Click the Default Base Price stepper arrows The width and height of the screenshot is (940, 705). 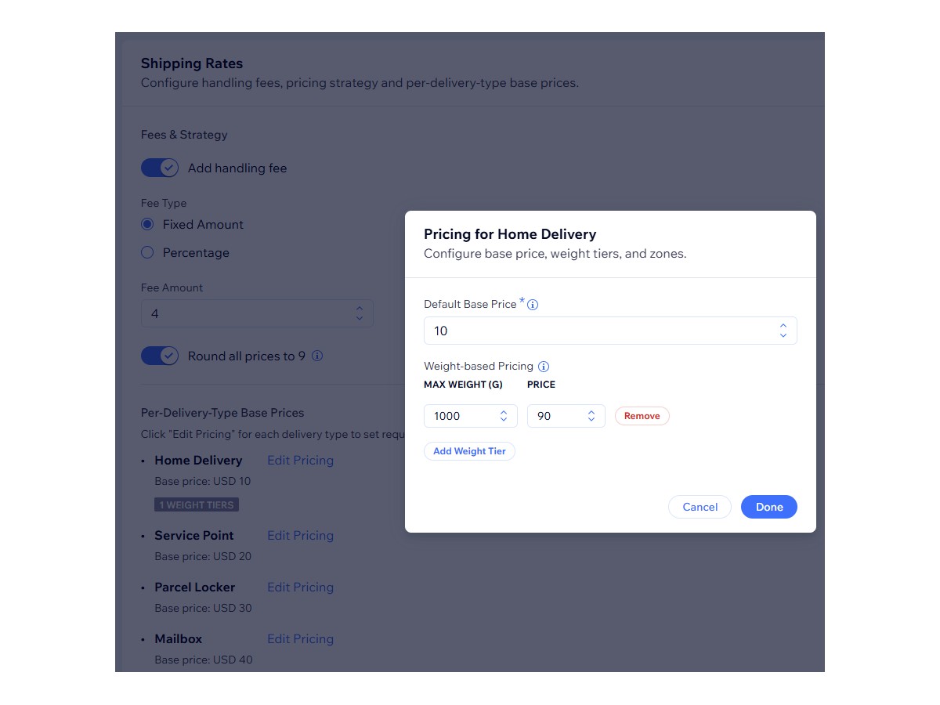coord(783,331)
